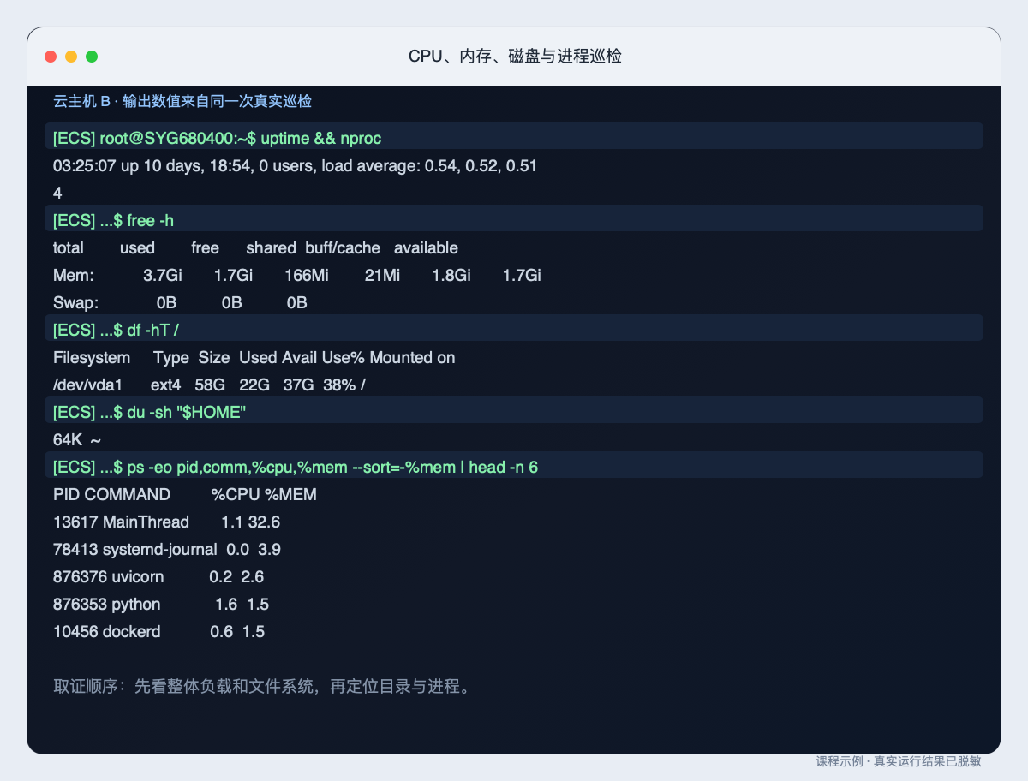Click the footer note starting with "取证顺序"
Screen dimensions: 1028x781
point(262,687)
